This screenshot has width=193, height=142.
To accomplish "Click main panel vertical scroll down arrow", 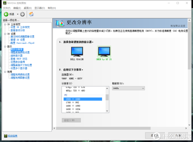I will click(189, 125).
